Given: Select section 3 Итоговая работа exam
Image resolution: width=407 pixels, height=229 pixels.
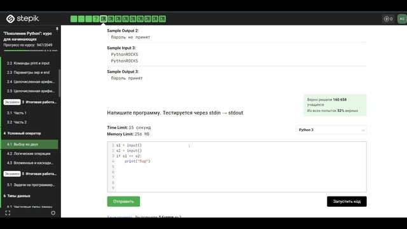Looking at the screenshot, I should coord(30,102).
